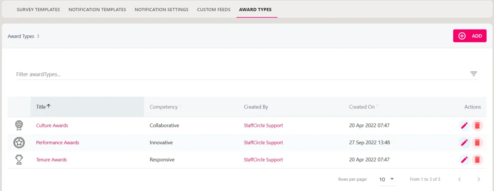
Task: Edit the Culture Awards row with pencil icon
Action: (464, 125)
